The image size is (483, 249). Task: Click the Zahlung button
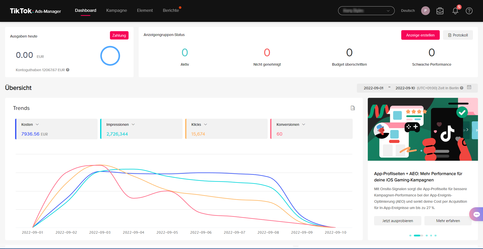coord(119,35)
